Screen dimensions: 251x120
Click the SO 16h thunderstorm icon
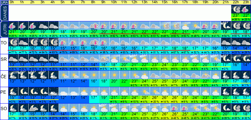click(175, 108)
